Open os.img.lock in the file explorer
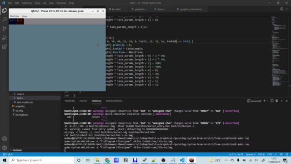 pyautogui.click(x=21, y=115)
